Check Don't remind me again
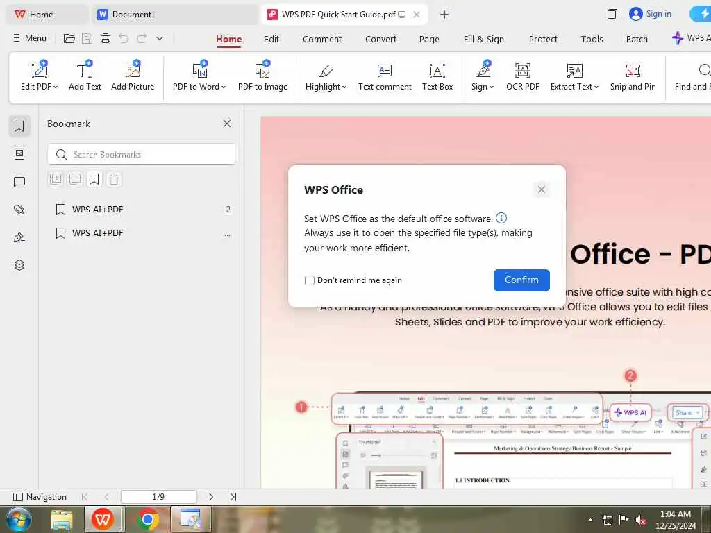 point(309,280)
